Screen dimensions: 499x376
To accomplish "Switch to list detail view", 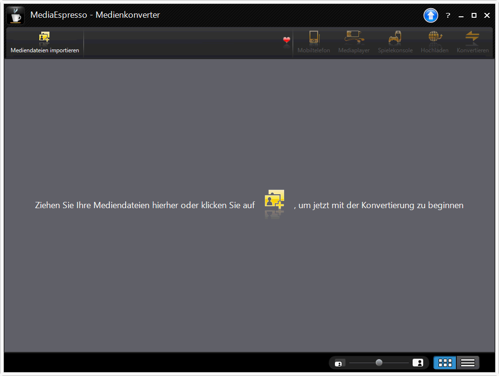I will [468, 363].
